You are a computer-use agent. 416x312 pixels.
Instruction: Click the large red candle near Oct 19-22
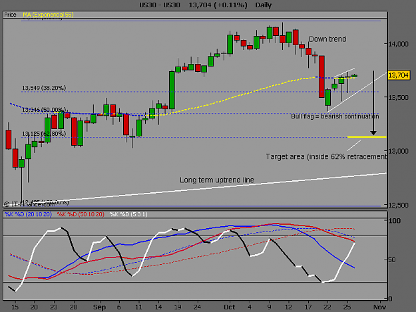321,77
